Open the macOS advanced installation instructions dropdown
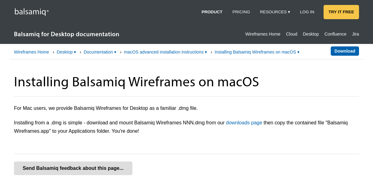The image size is (373, 194). [165, 52]
